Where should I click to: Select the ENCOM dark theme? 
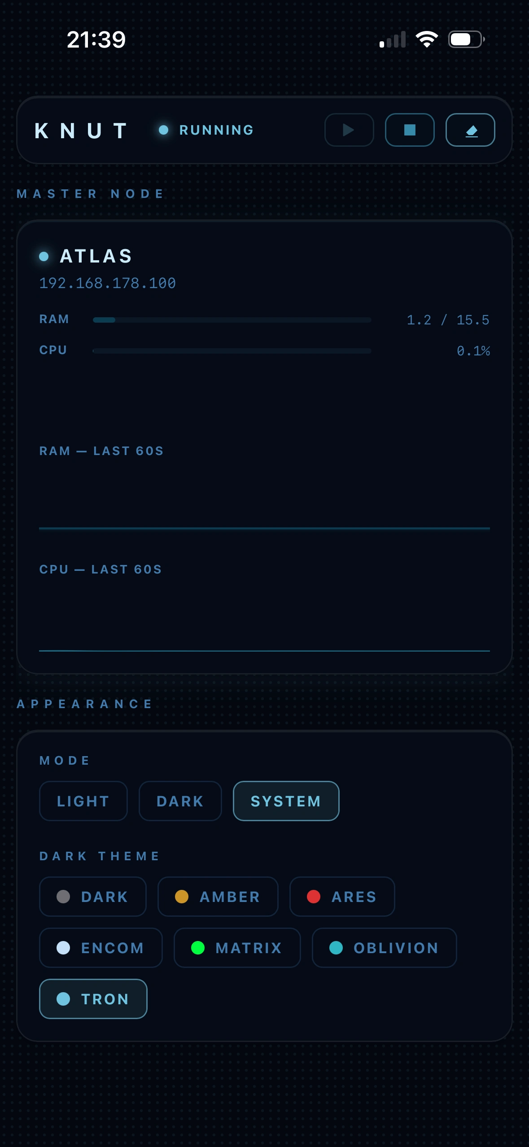point(101,948)
